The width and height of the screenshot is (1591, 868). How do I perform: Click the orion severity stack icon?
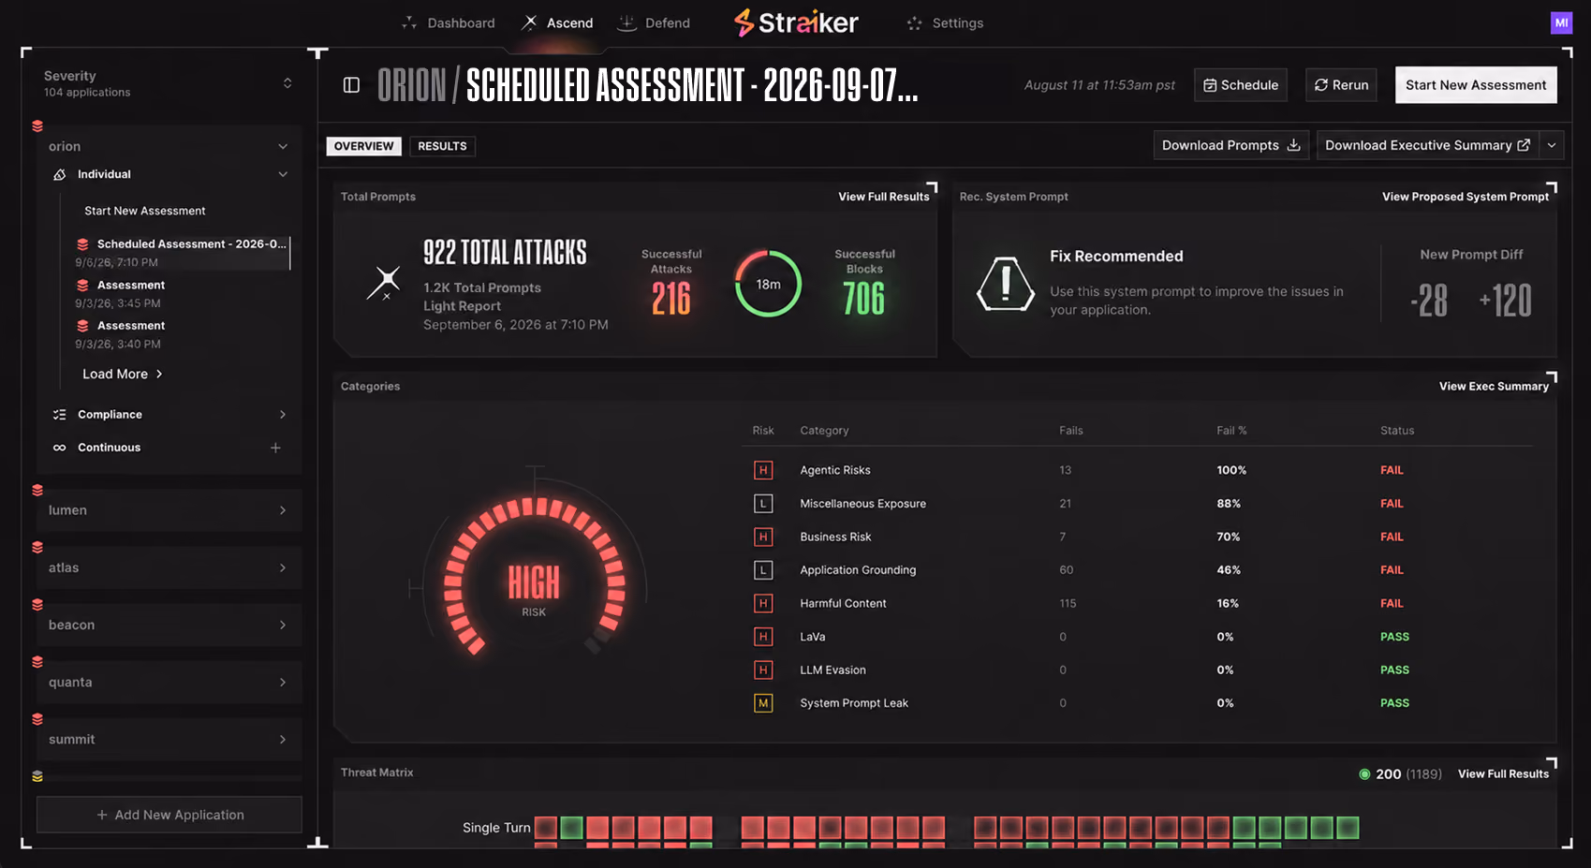coord(37,125)
